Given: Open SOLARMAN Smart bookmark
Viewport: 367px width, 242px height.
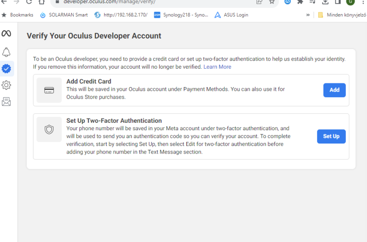Looking at the screenshot, I should 64,15.
